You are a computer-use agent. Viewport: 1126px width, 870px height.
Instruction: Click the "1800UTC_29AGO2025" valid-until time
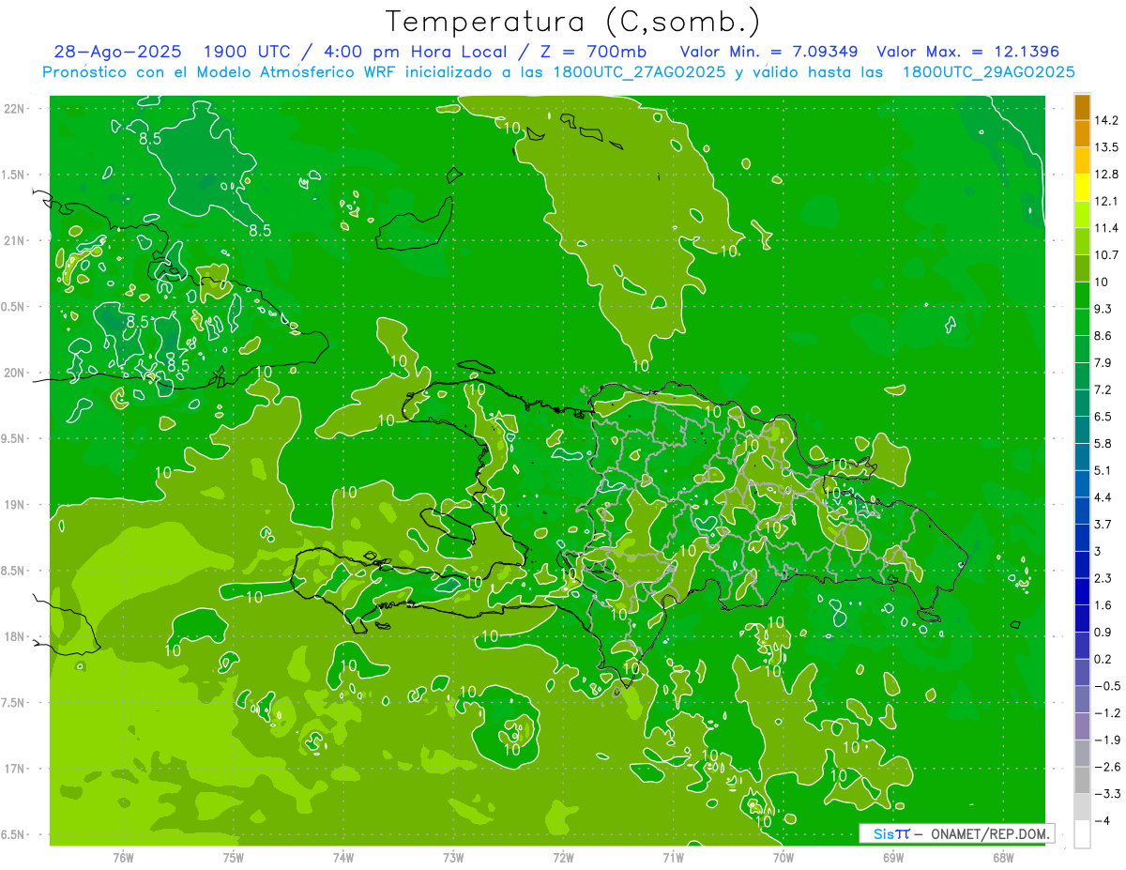pos(988,72)
